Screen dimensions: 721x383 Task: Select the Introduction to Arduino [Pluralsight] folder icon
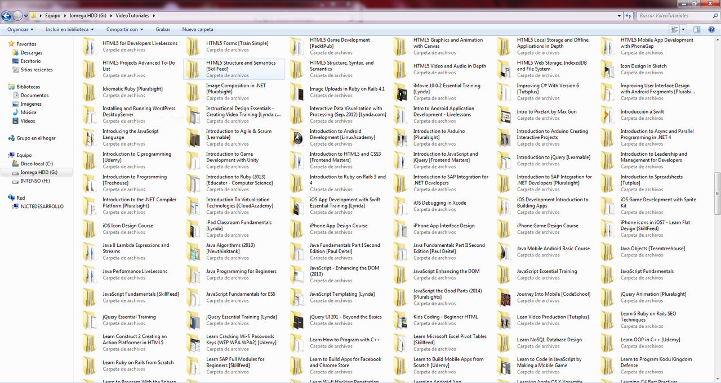click(401, 138)
